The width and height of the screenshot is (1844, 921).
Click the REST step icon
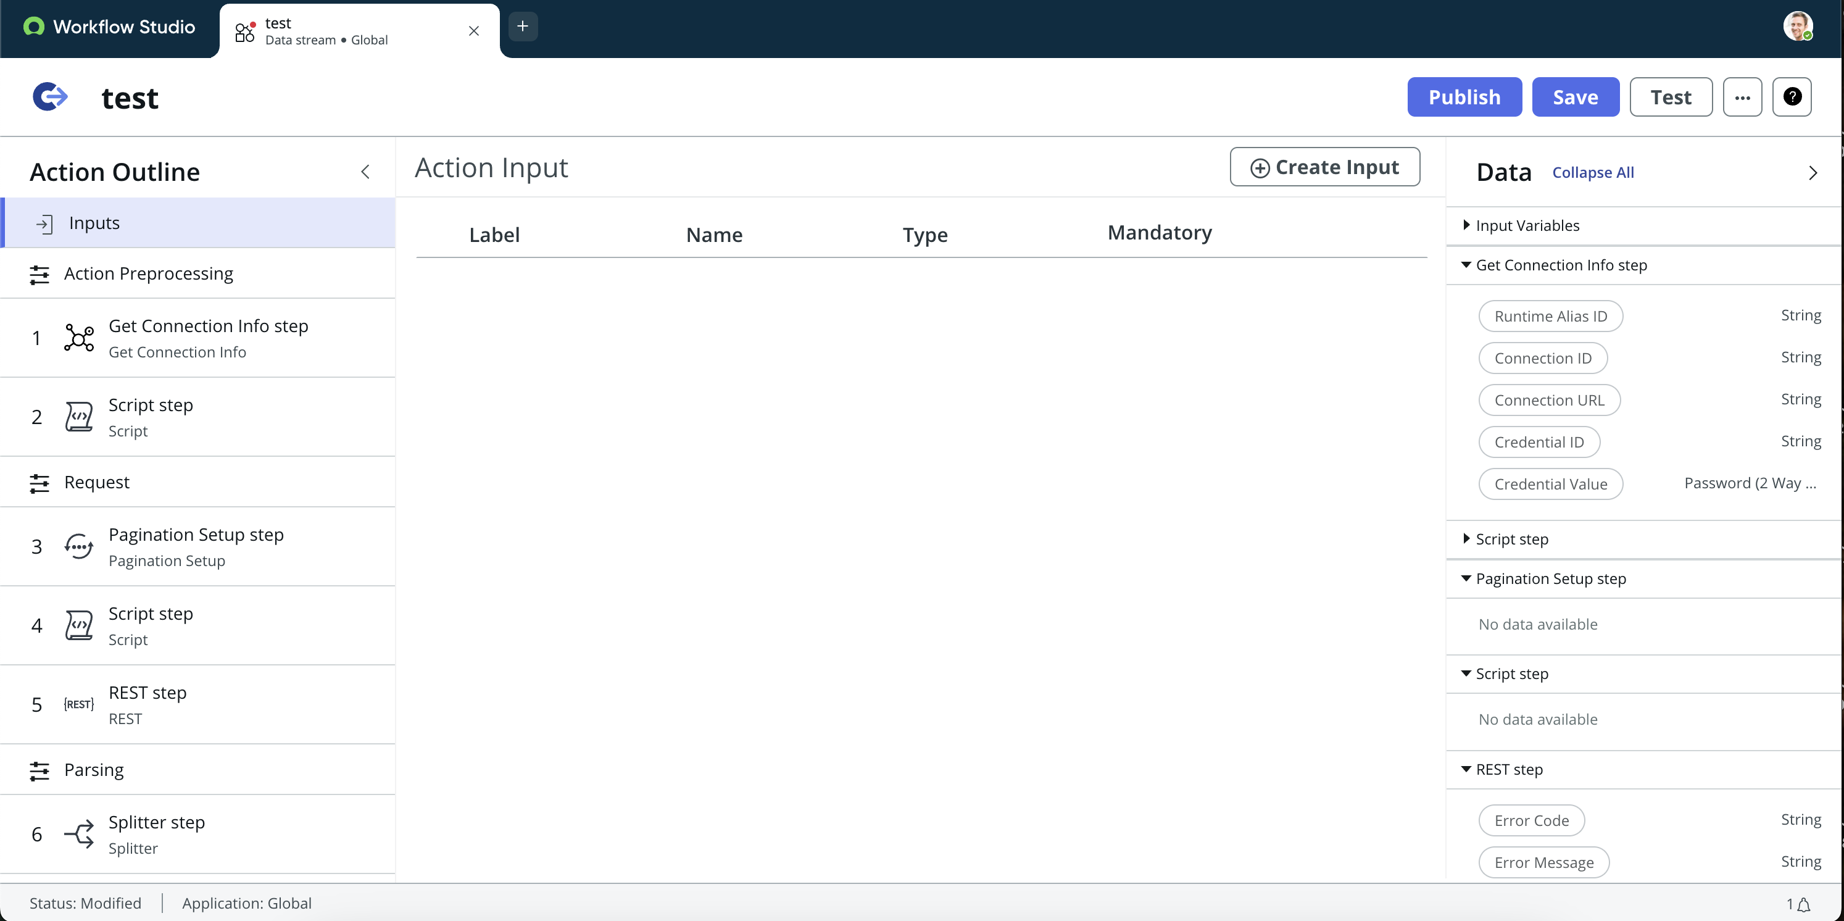79,705
